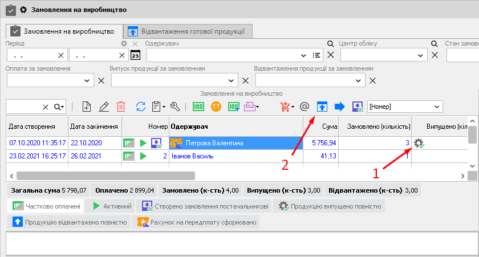Refresh the production orders list
Image resolution: width=479 pixels, height=257 pixels.
(x=140, y=107)
